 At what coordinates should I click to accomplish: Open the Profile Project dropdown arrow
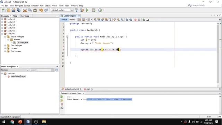pos(103,10)
